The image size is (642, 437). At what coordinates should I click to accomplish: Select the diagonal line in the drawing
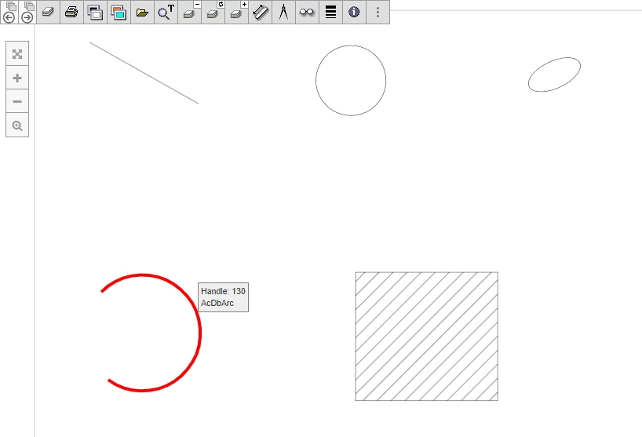tap(144, 73)
